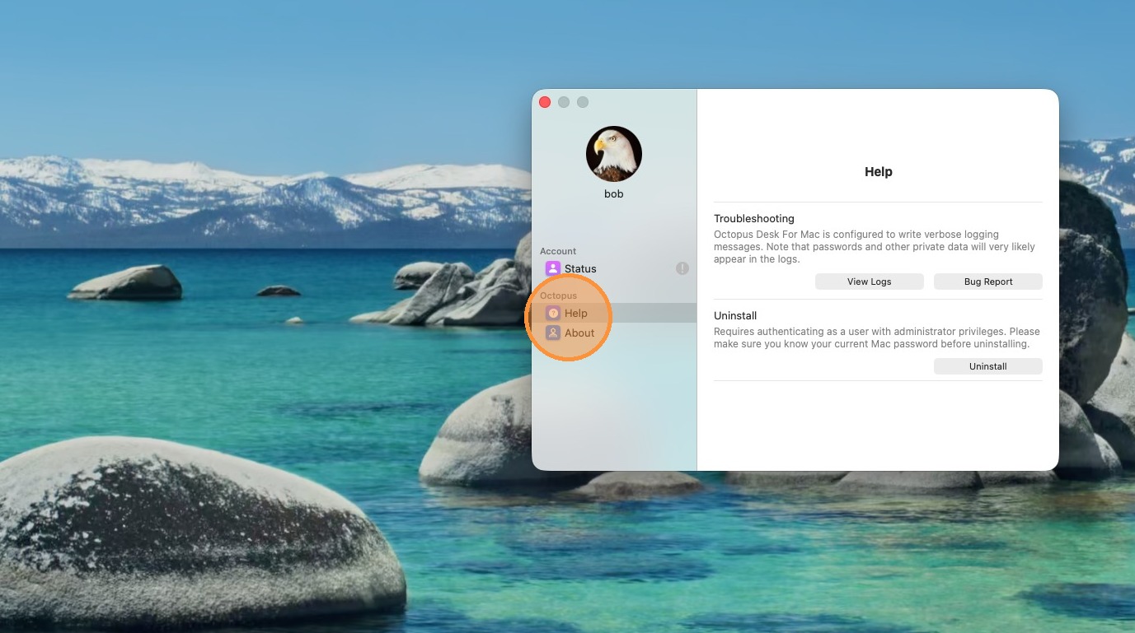Click the username "bob" text
Image resolution: width=1135 pixels, height=633 pixels.
point(614,194)
